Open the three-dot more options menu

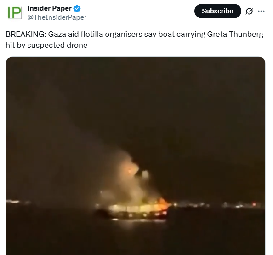(261, 11)
